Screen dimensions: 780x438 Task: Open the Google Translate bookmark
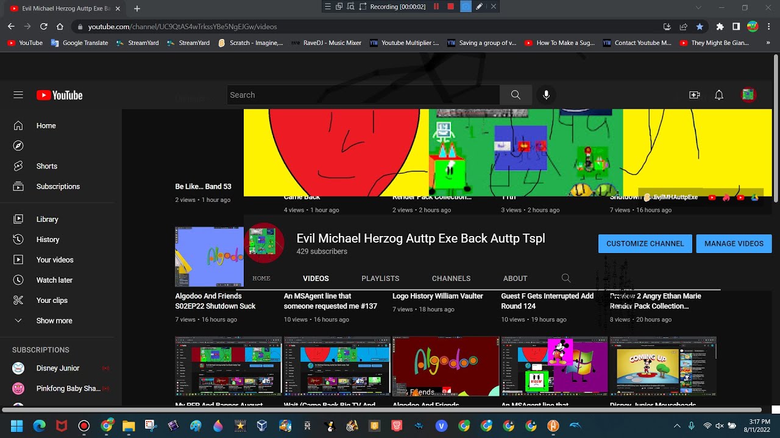tap(79, 43)
